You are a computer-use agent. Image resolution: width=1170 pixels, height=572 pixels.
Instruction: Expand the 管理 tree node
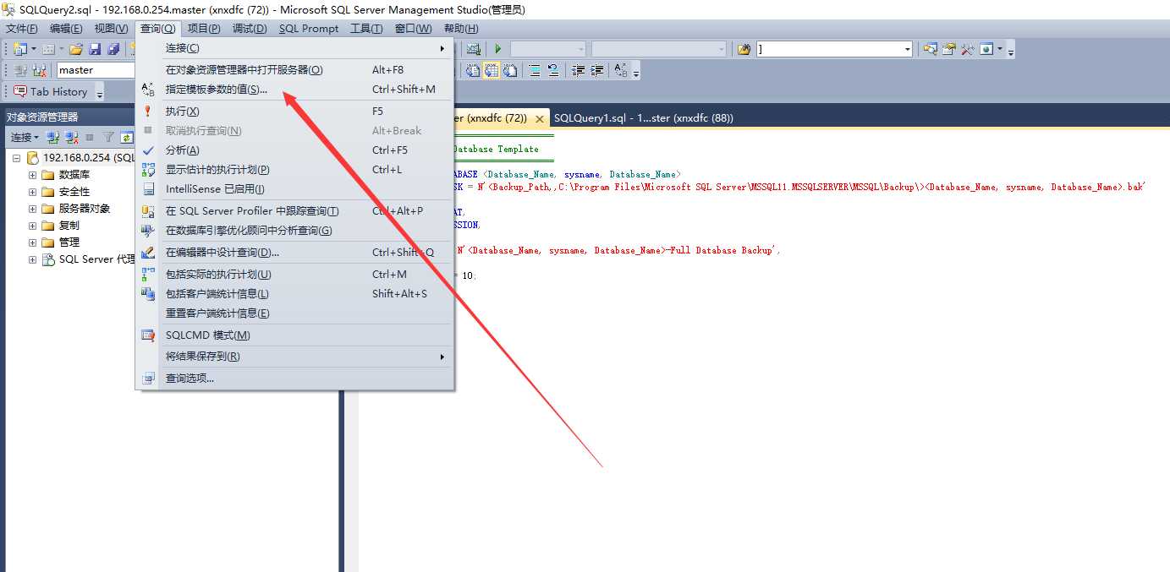pyautogui.click(x=33, y=242)
